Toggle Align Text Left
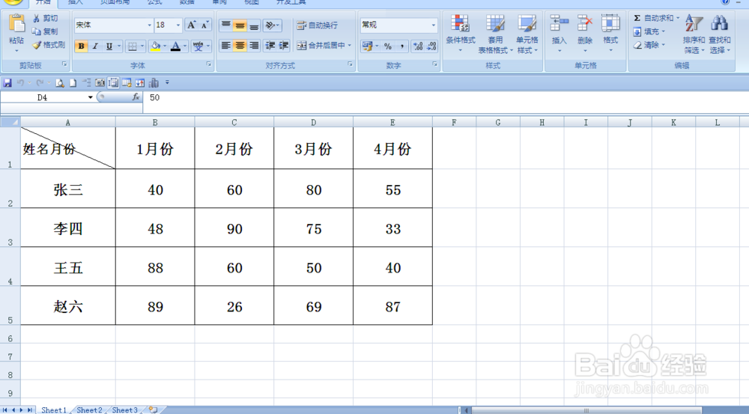This screenshot has height=414, width=749. click(x=226, y=46)
